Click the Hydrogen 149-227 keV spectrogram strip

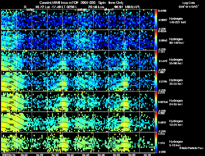tap(78, 19)
